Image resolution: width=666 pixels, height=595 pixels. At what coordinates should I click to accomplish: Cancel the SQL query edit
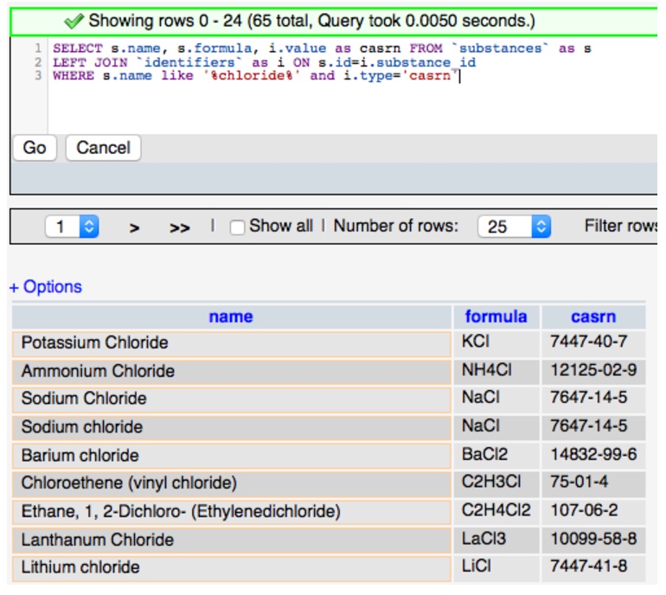[x=103, y=148]
